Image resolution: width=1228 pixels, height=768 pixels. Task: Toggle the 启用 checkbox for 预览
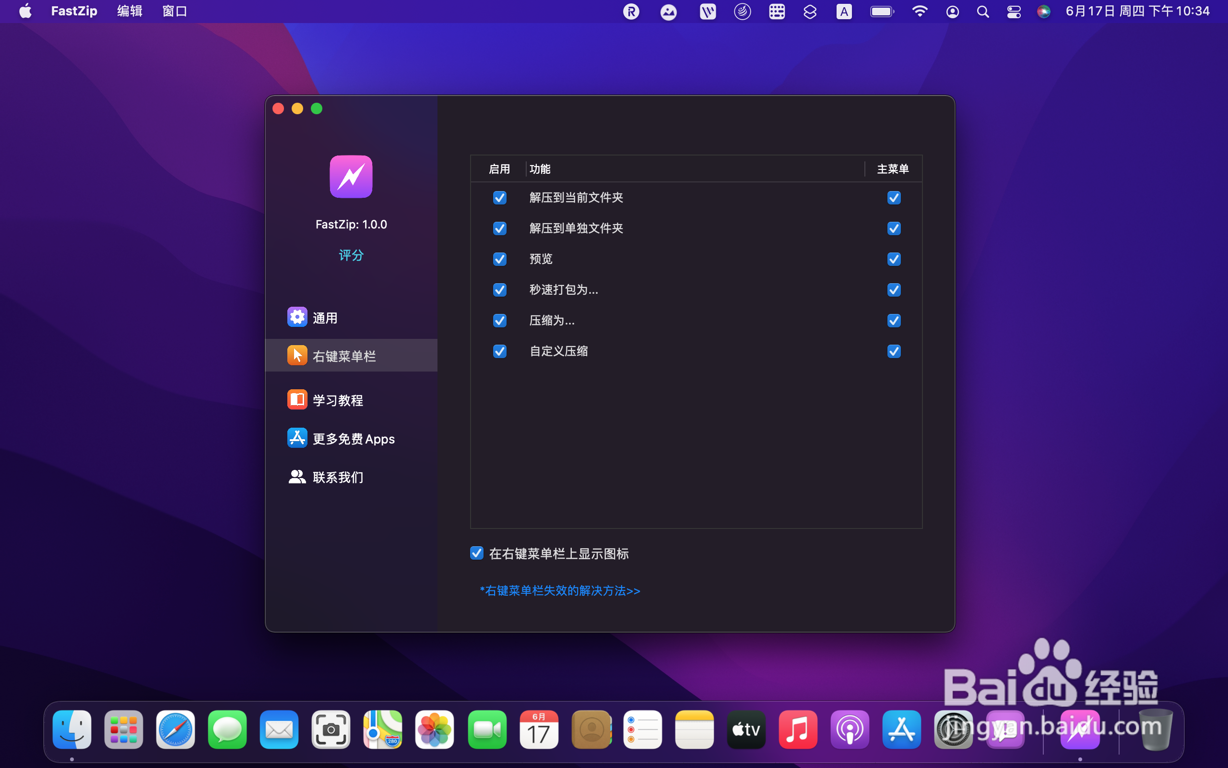point(500,259)
